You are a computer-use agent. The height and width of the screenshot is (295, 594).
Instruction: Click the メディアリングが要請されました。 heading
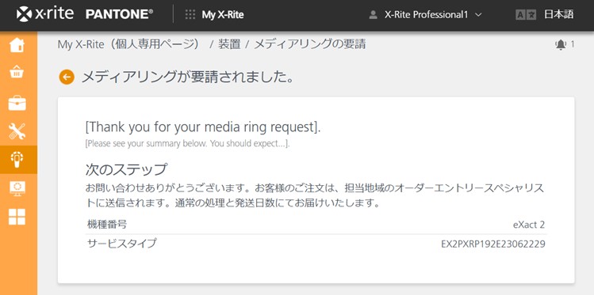188,78
